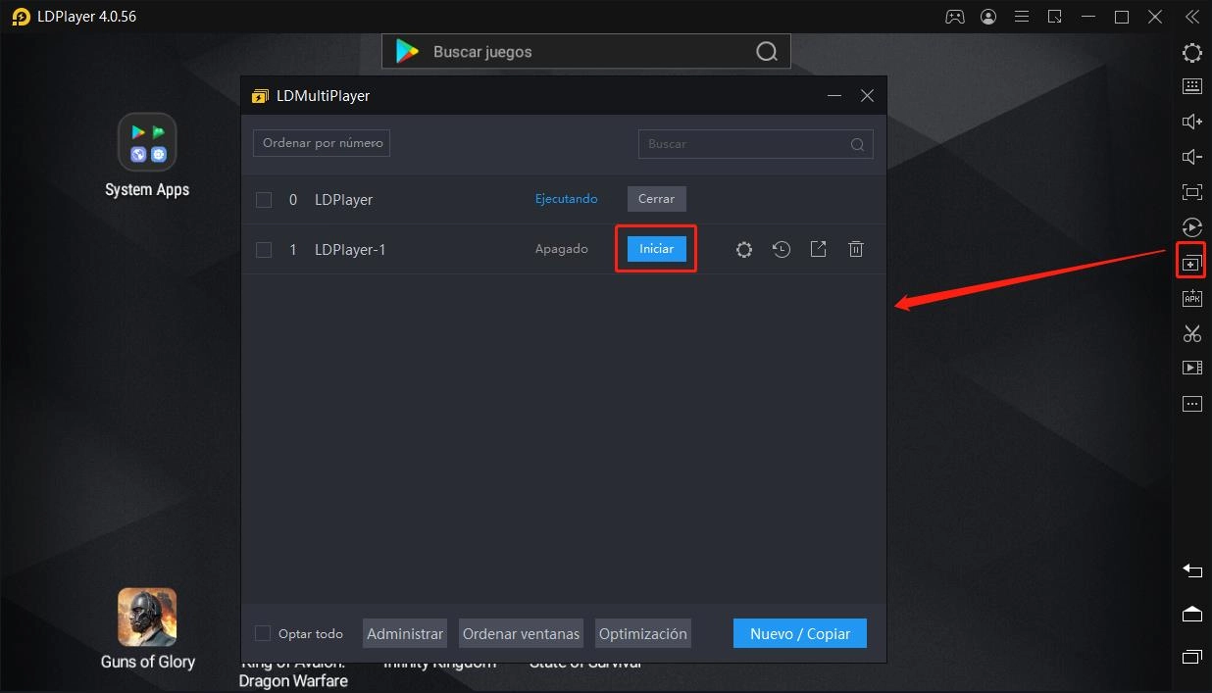The width and height of the screenshot is (1212, 693).
Task: Open settings gear for LDPlayer-1
Action: click(744, 250)
